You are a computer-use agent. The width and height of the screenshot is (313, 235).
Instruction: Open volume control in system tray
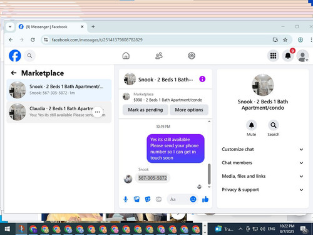point(262,229)
